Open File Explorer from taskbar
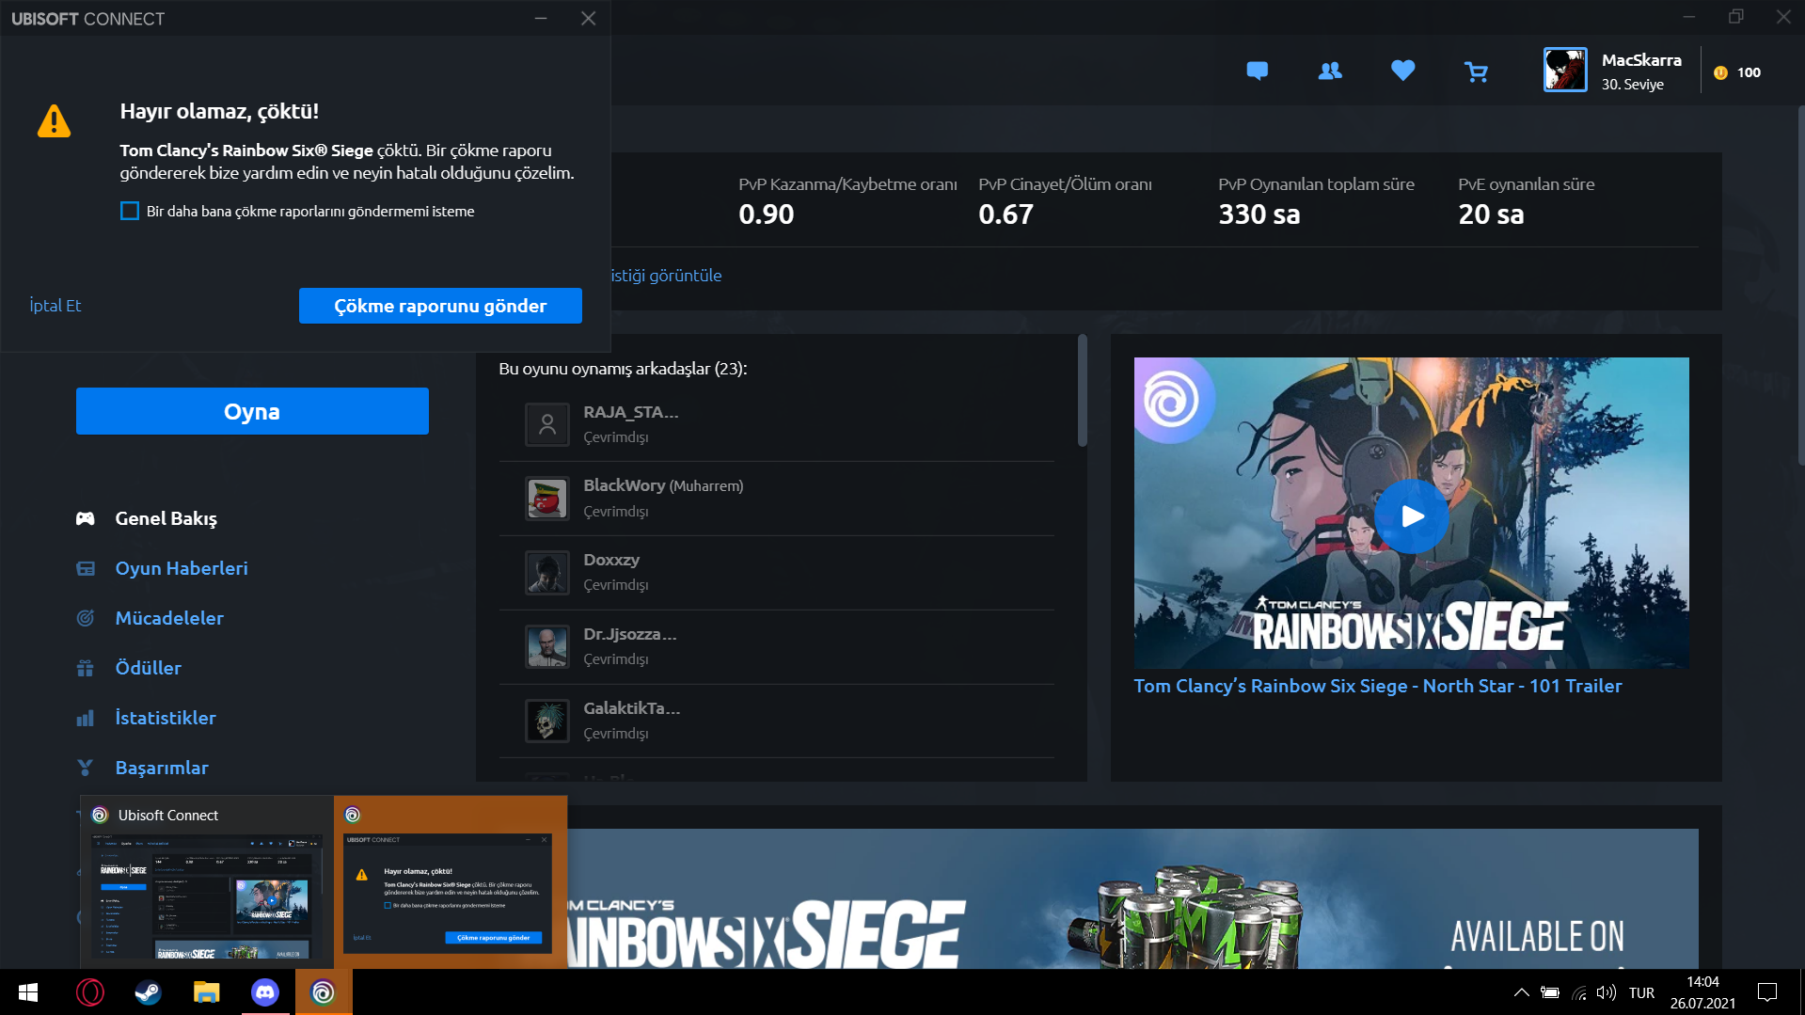This screenshot has height=1015, width=1805. (x=207, y=992)
